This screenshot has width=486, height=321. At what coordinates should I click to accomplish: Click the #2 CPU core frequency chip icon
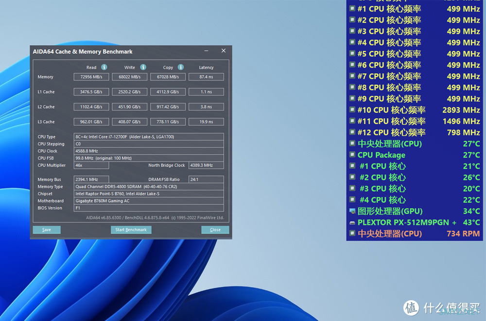click(352, 19)
